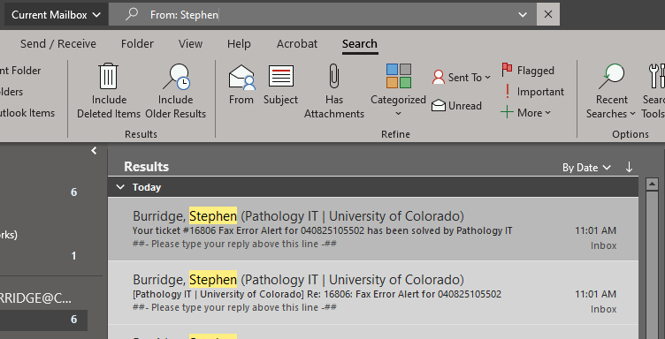
Task: Open the Folder ribbon tab
Action: click(137, 44)
